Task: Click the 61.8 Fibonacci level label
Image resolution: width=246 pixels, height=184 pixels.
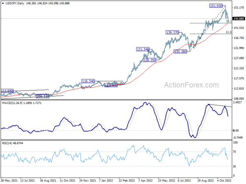Action: pyautogui.click(x=228, y=32)
